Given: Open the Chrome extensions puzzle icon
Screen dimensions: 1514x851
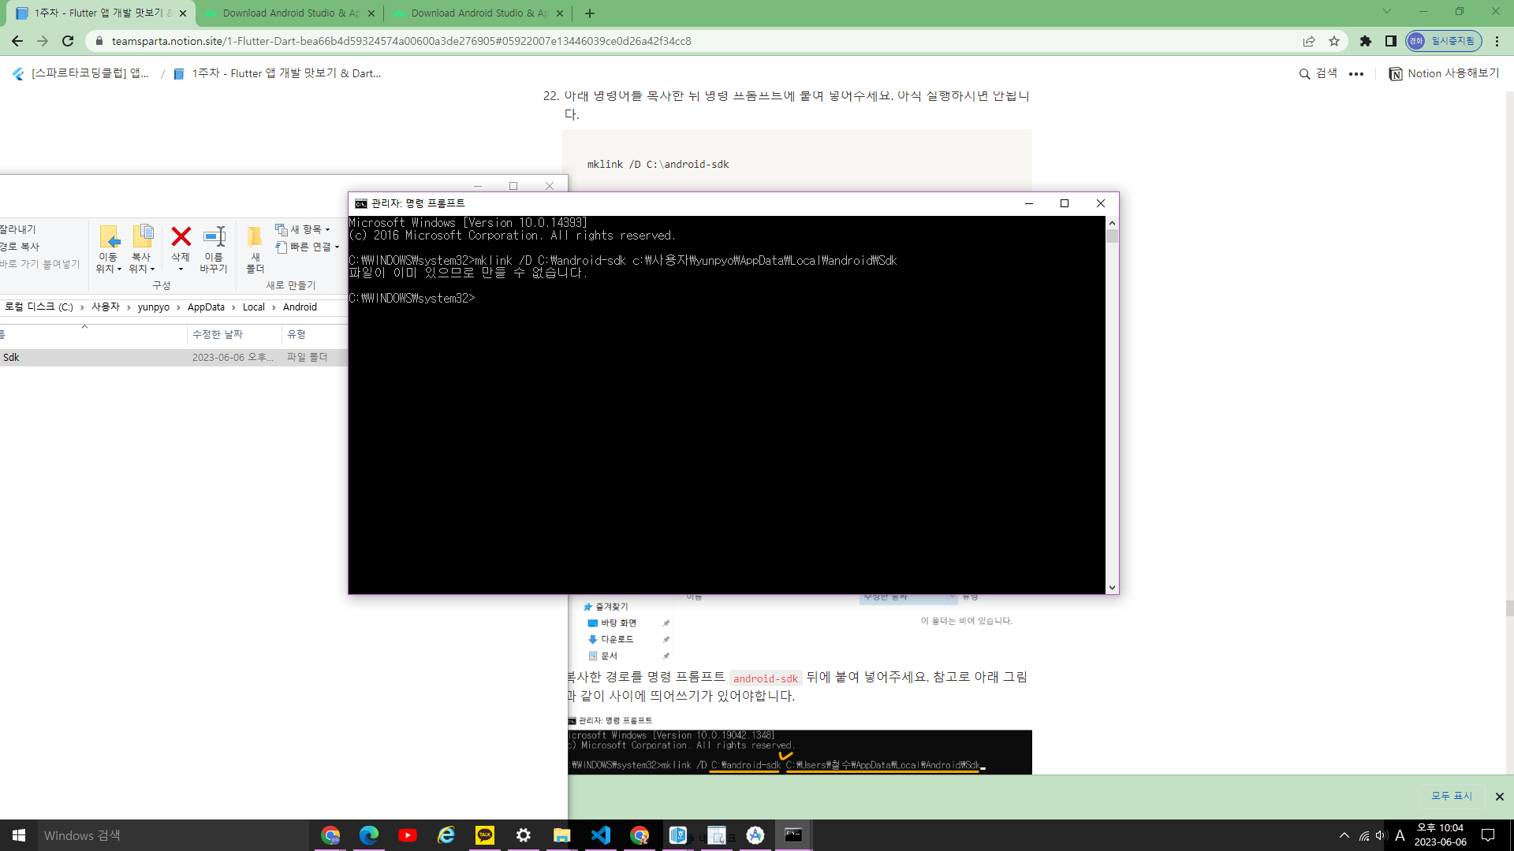Looking at the screenshot, I should (1366, 41).
